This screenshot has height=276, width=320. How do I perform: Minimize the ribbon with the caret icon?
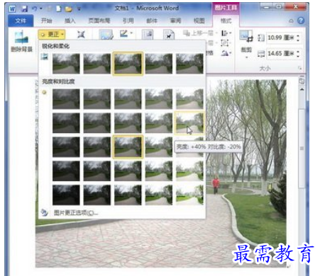pyautogui.click(x=291, y=21)
